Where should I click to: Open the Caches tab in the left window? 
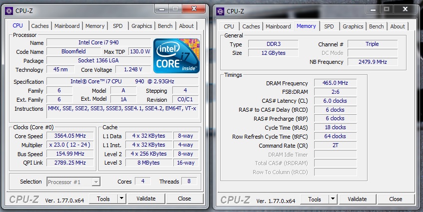(40, 26)
